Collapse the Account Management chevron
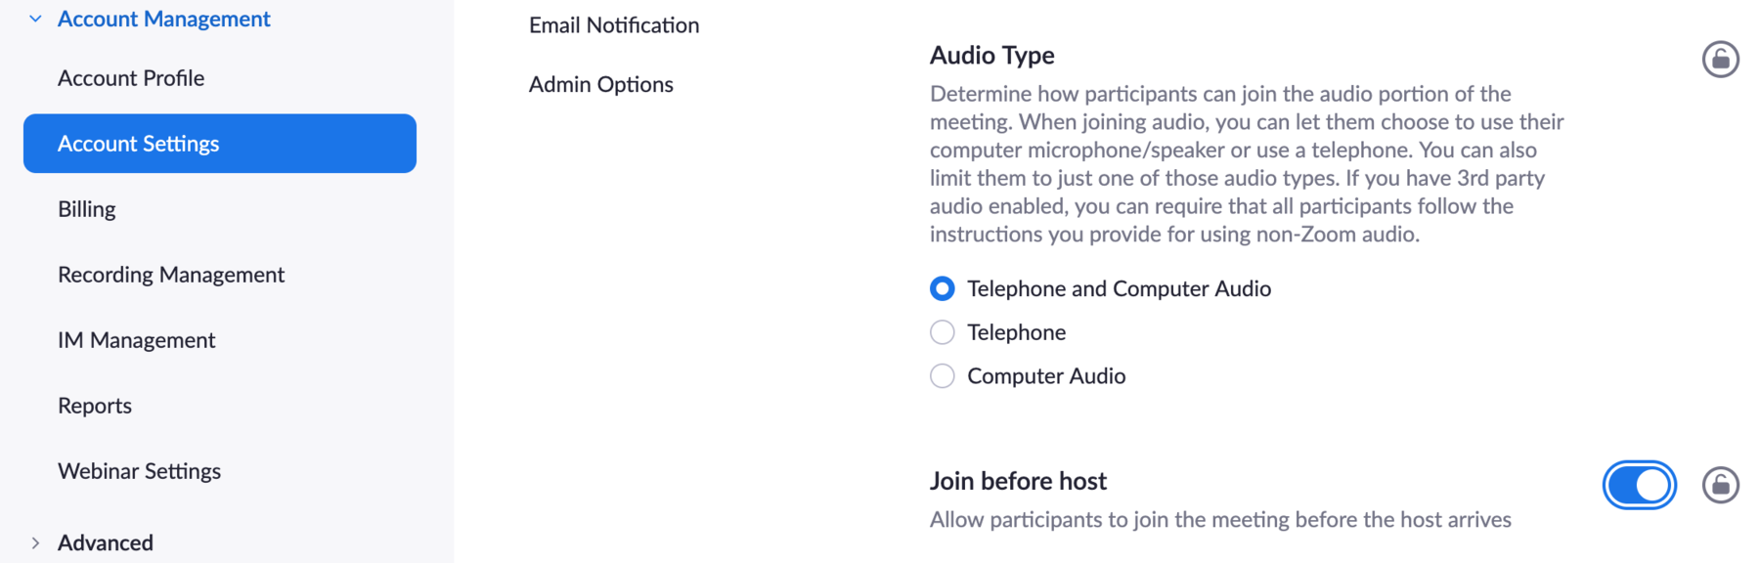This screenshot has height=563, width=1760. [36, 19]
